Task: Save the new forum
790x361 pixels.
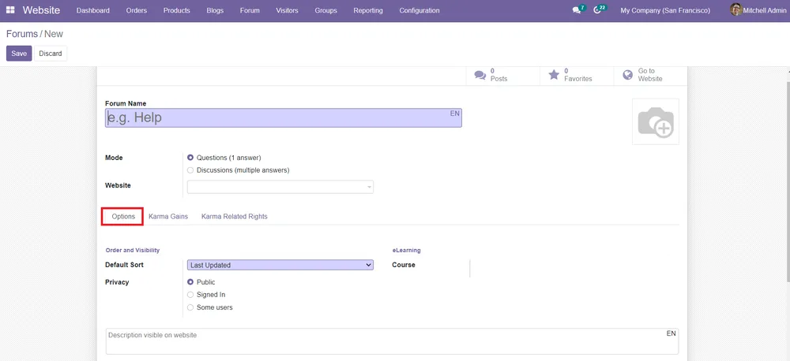Action: click(x=19, y=54)
